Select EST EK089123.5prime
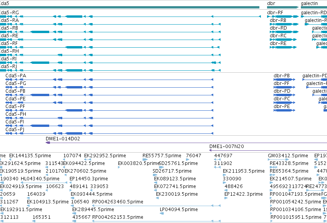 click(x=175, y=179)
